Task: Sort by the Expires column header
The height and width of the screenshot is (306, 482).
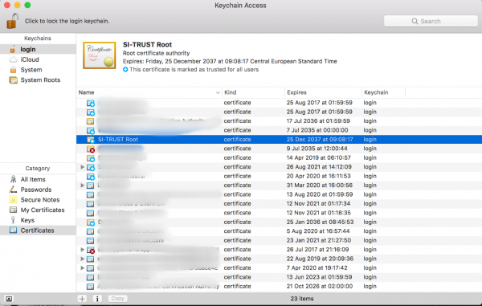Action: pyautogui.click(x=323, y=92)
